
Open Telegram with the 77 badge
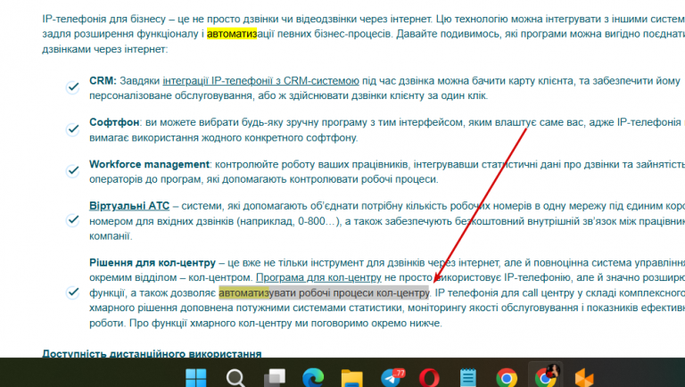click(392, 377)
